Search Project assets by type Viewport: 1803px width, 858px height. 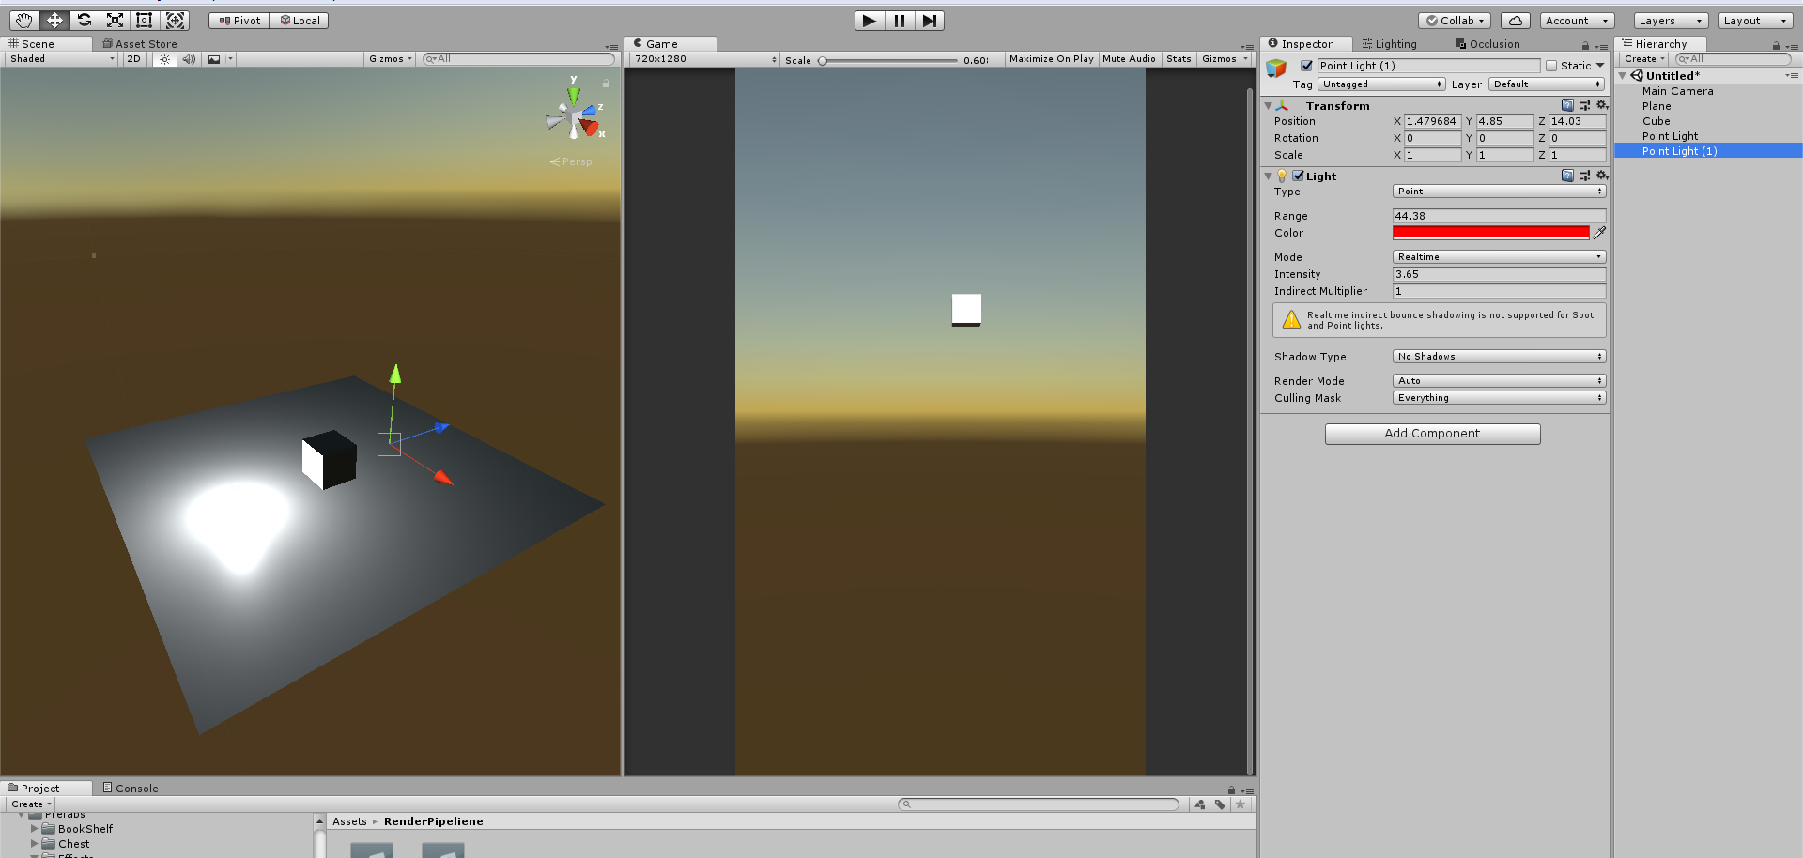[1200, 804]
